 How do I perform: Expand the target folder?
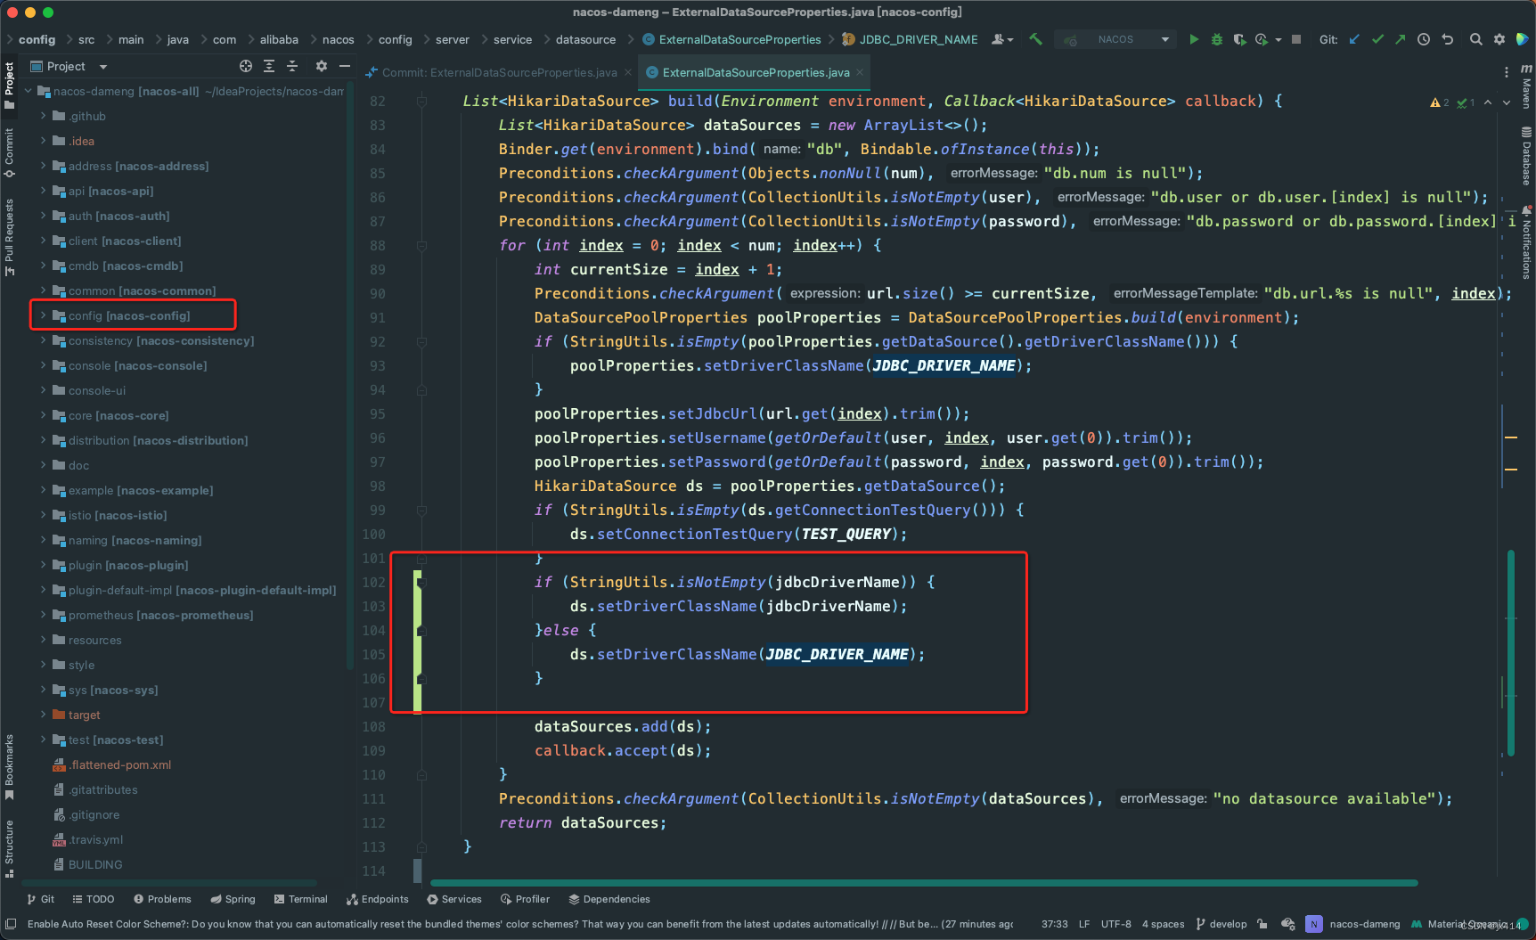[x=43, y=715]
